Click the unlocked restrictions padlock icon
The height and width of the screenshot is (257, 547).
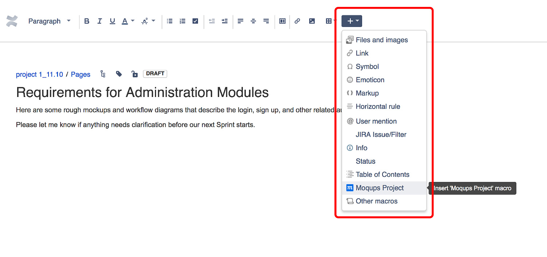click(135, 74)
